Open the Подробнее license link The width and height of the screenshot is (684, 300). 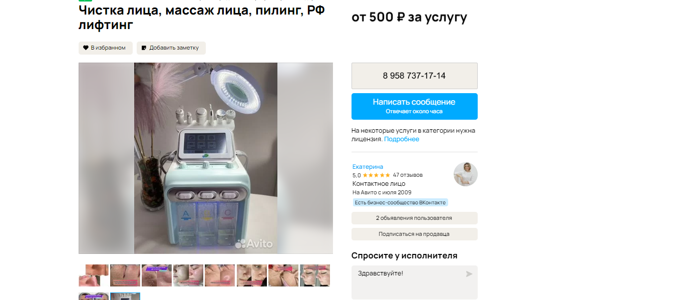pos(402,139)
